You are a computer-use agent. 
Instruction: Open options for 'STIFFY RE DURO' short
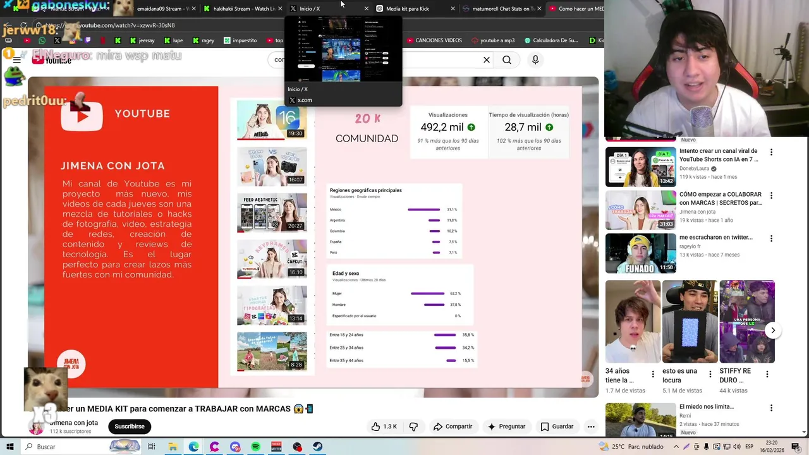point(767,374)
